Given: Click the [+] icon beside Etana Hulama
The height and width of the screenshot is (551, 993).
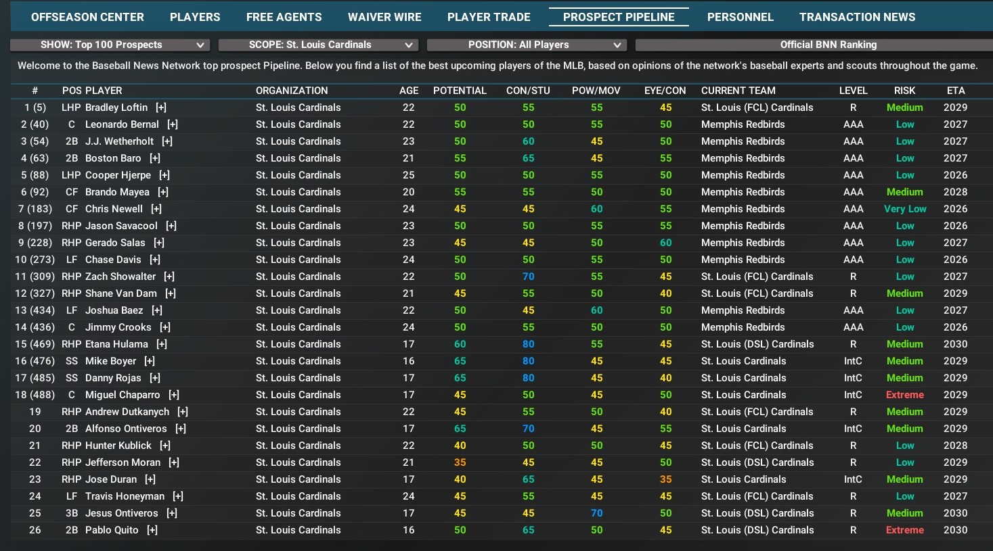Looking at the screenshot, I should pyautogui.click(x=162, y=344).
